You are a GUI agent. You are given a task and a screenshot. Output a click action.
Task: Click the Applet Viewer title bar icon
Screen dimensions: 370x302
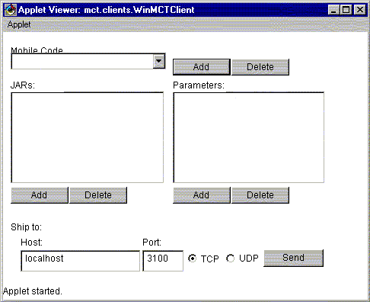(x=11, y=10)
